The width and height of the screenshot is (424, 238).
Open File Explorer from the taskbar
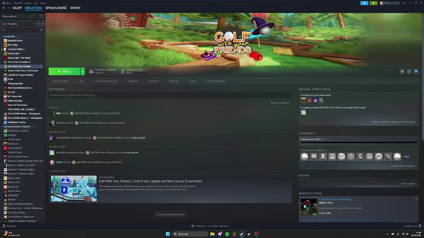[x=212, y=234]
